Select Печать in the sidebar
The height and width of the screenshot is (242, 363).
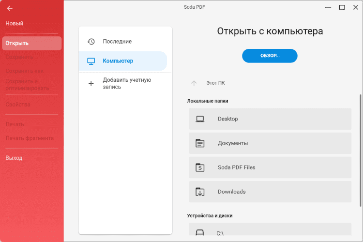(15, 124)
